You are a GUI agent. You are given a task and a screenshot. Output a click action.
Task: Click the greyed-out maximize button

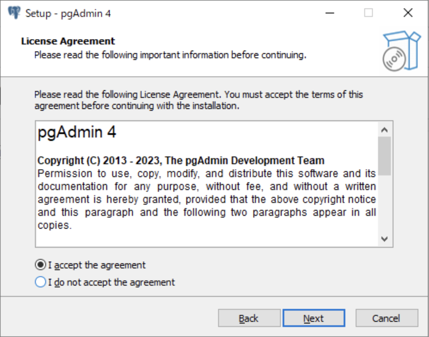pos(368,13)
